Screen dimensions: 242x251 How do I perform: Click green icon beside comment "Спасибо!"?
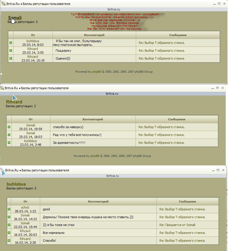9,241
